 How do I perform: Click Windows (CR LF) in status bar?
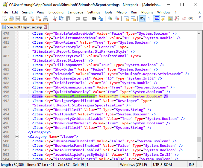133,165
